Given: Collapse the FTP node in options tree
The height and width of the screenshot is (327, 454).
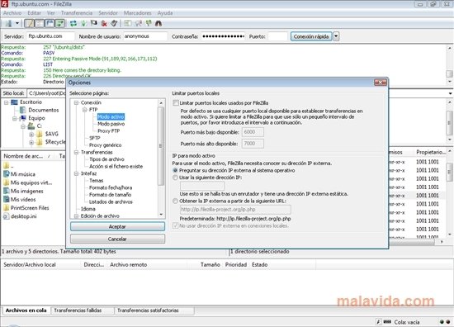Looking at the screenshot, I should pyautogui.click(x=84, y=110).
